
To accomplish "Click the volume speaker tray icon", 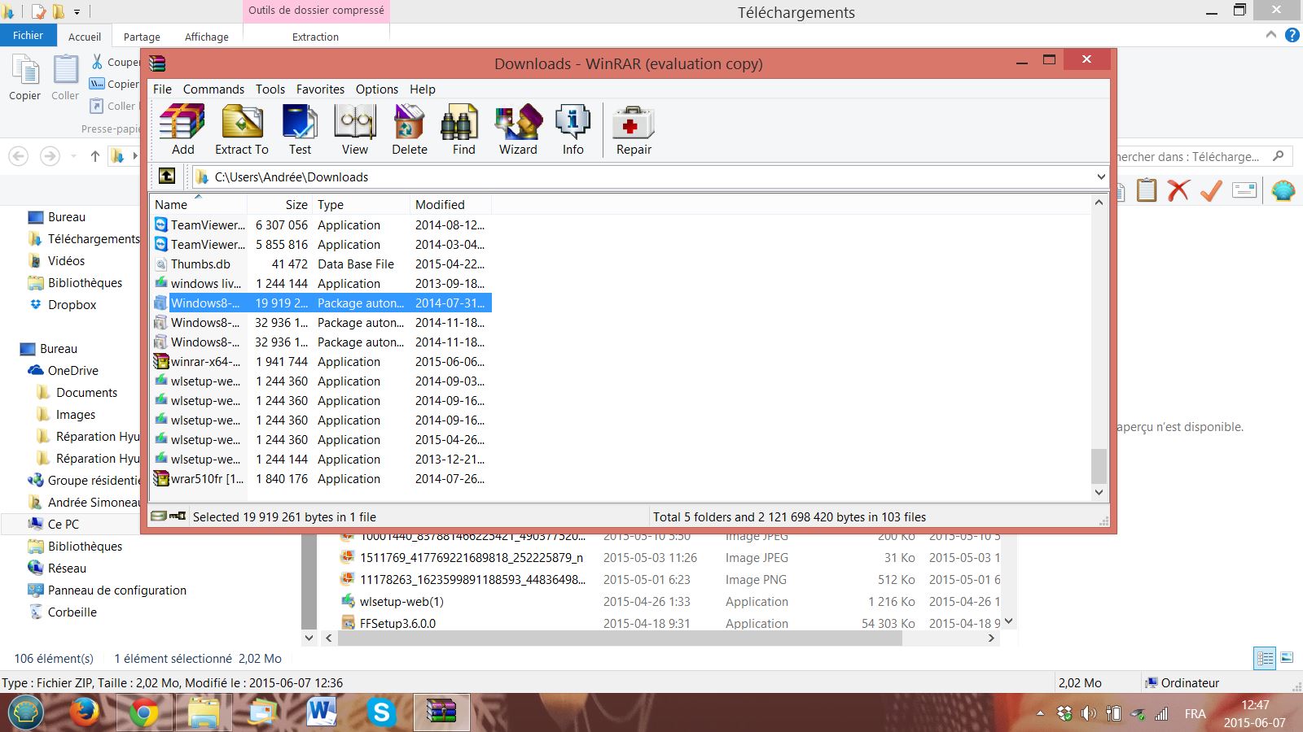I will (1088, 714).
